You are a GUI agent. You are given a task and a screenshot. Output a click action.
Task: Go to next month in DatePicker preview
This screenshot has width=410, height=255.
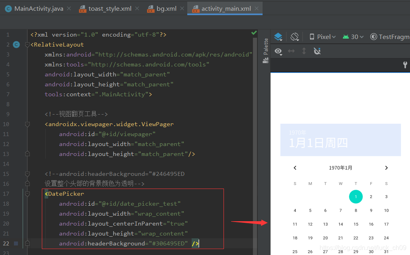pos(386,168)
